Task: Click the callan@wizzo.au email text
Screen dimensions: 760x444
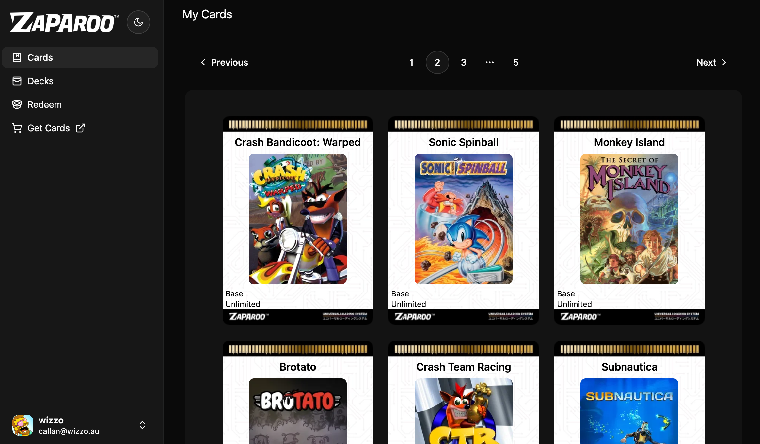Action: pyautogui.click(x=69, y=431)
